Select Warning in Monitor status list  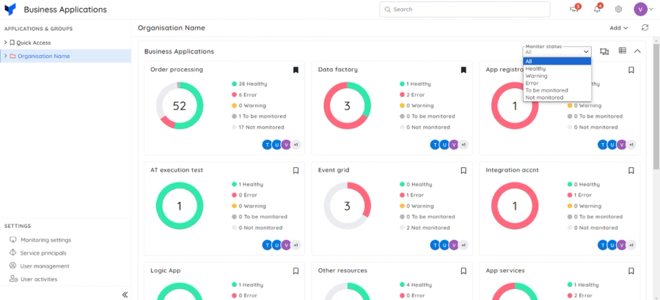pyautogui.click(x=557, y=76)
